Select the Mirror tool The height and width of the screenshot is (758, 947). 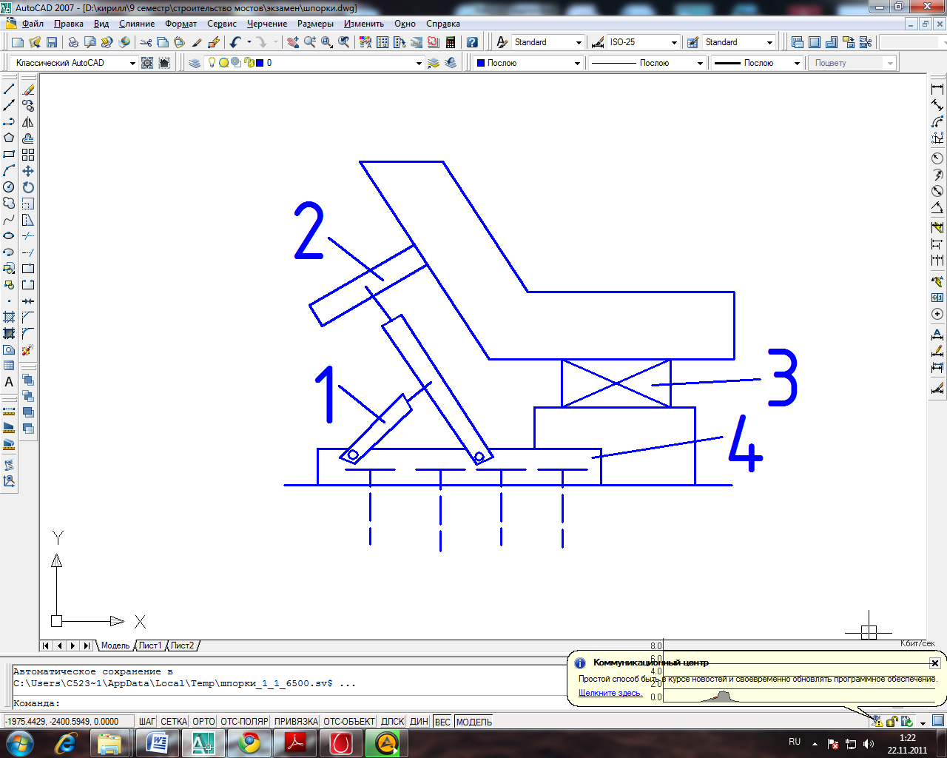click(28, 122)
